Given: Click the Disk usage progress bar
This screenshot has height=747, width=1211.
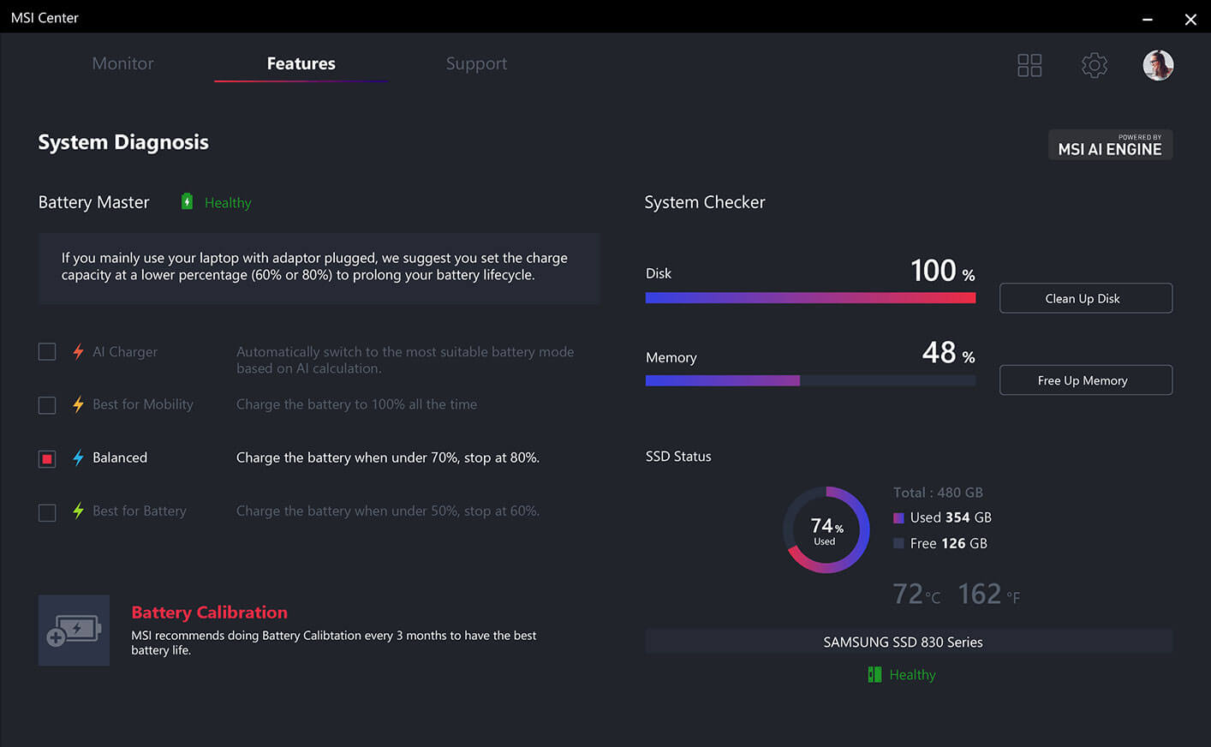Looking at the screenshot, I should pyautogui.click(x=810, y=298).
